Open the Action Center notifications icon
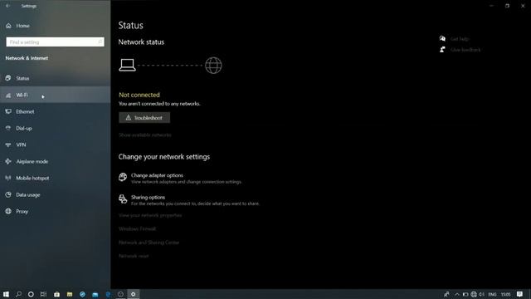Screen dimensions: 531x299 (519, 294)
